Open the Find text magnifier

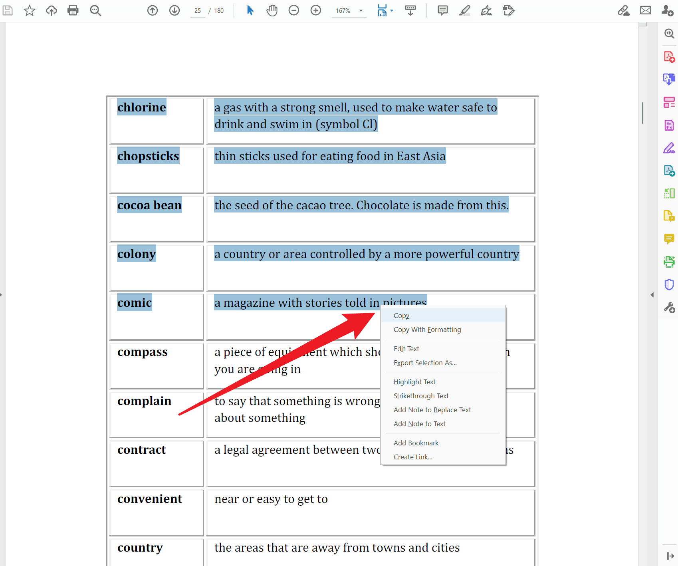pos(95,10)
